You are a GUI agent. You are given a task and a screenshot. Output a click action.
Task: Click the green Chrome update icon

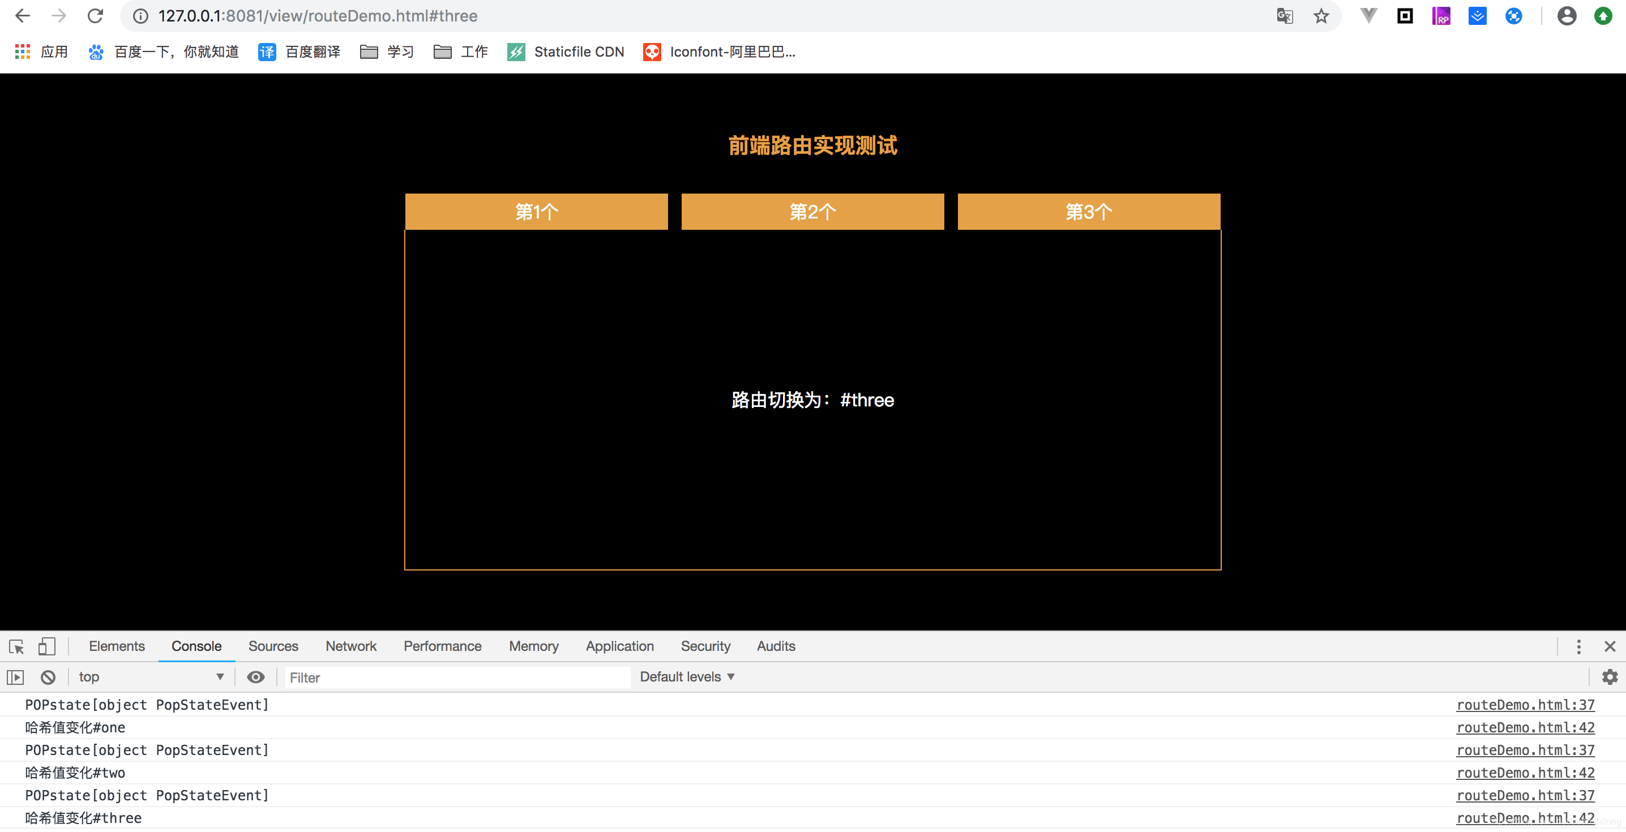[1603, 16]
